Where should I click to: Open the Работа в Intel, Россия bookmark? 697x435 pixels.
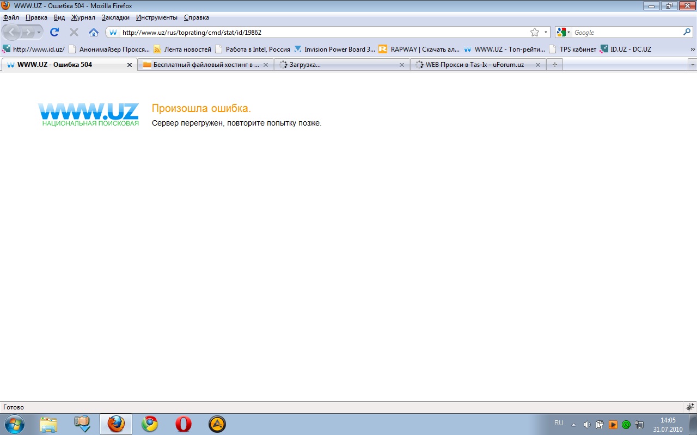point(253,49)
